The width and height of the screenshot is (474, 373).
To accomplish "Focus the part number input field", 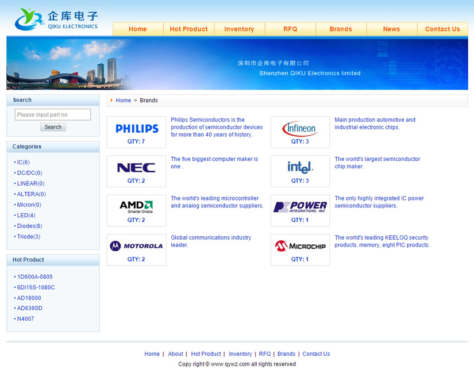I will [x=53, y=115].
